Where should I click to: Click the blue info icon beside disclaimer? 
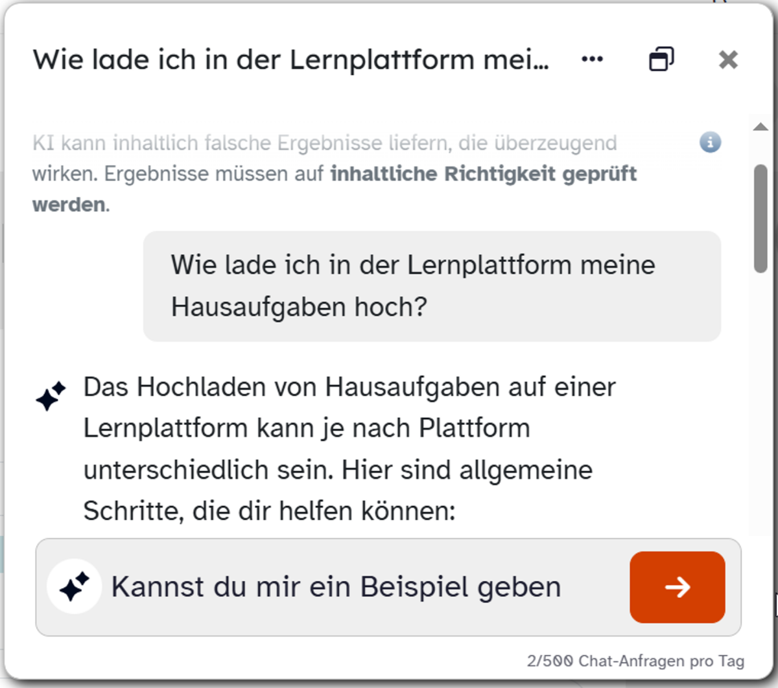coord(710,142)
